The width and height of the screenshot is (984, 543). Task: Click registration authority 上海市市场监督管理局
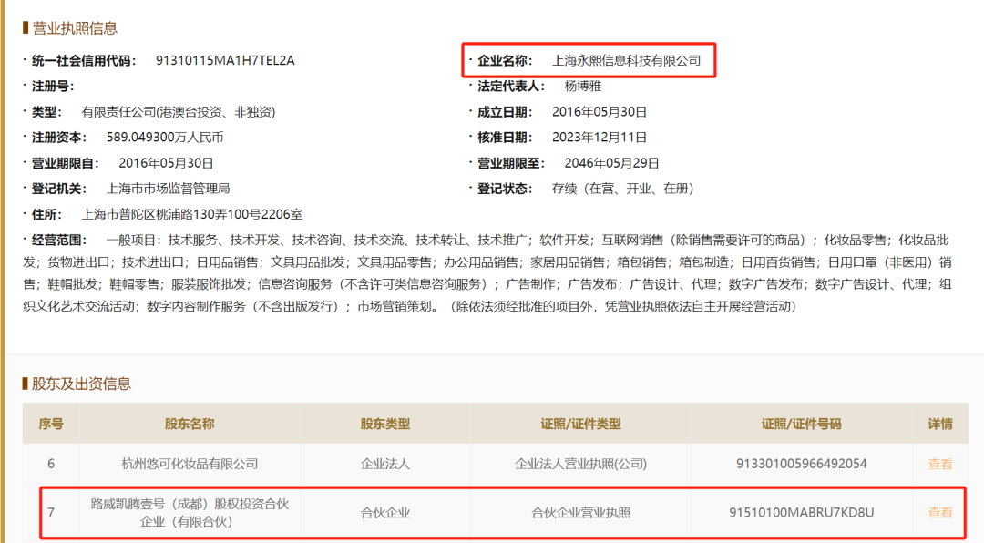pyautogui.click(x=169, y=189)
